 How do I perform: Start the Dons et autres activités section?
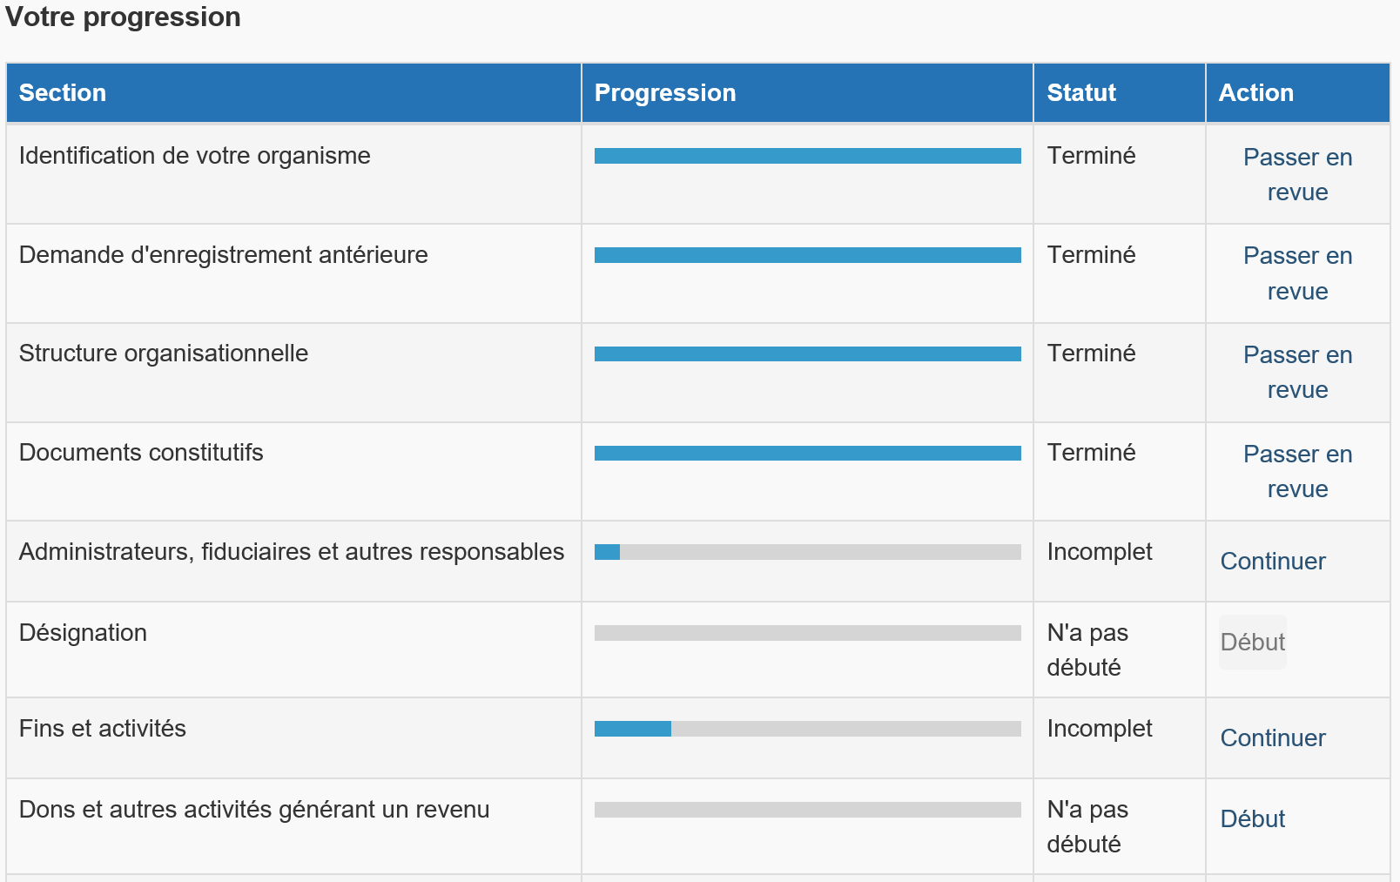point(1253,819)
